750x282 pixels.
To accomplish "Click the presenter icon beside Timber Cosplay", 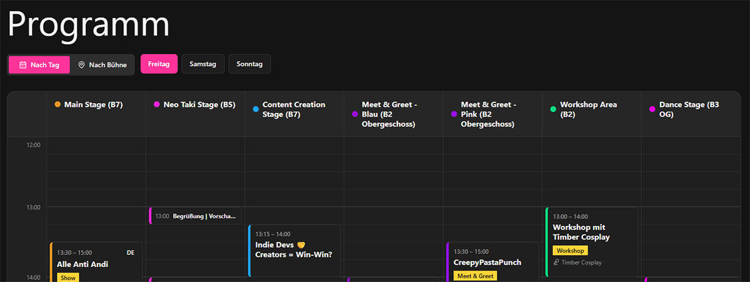I will tap(556, 263).
